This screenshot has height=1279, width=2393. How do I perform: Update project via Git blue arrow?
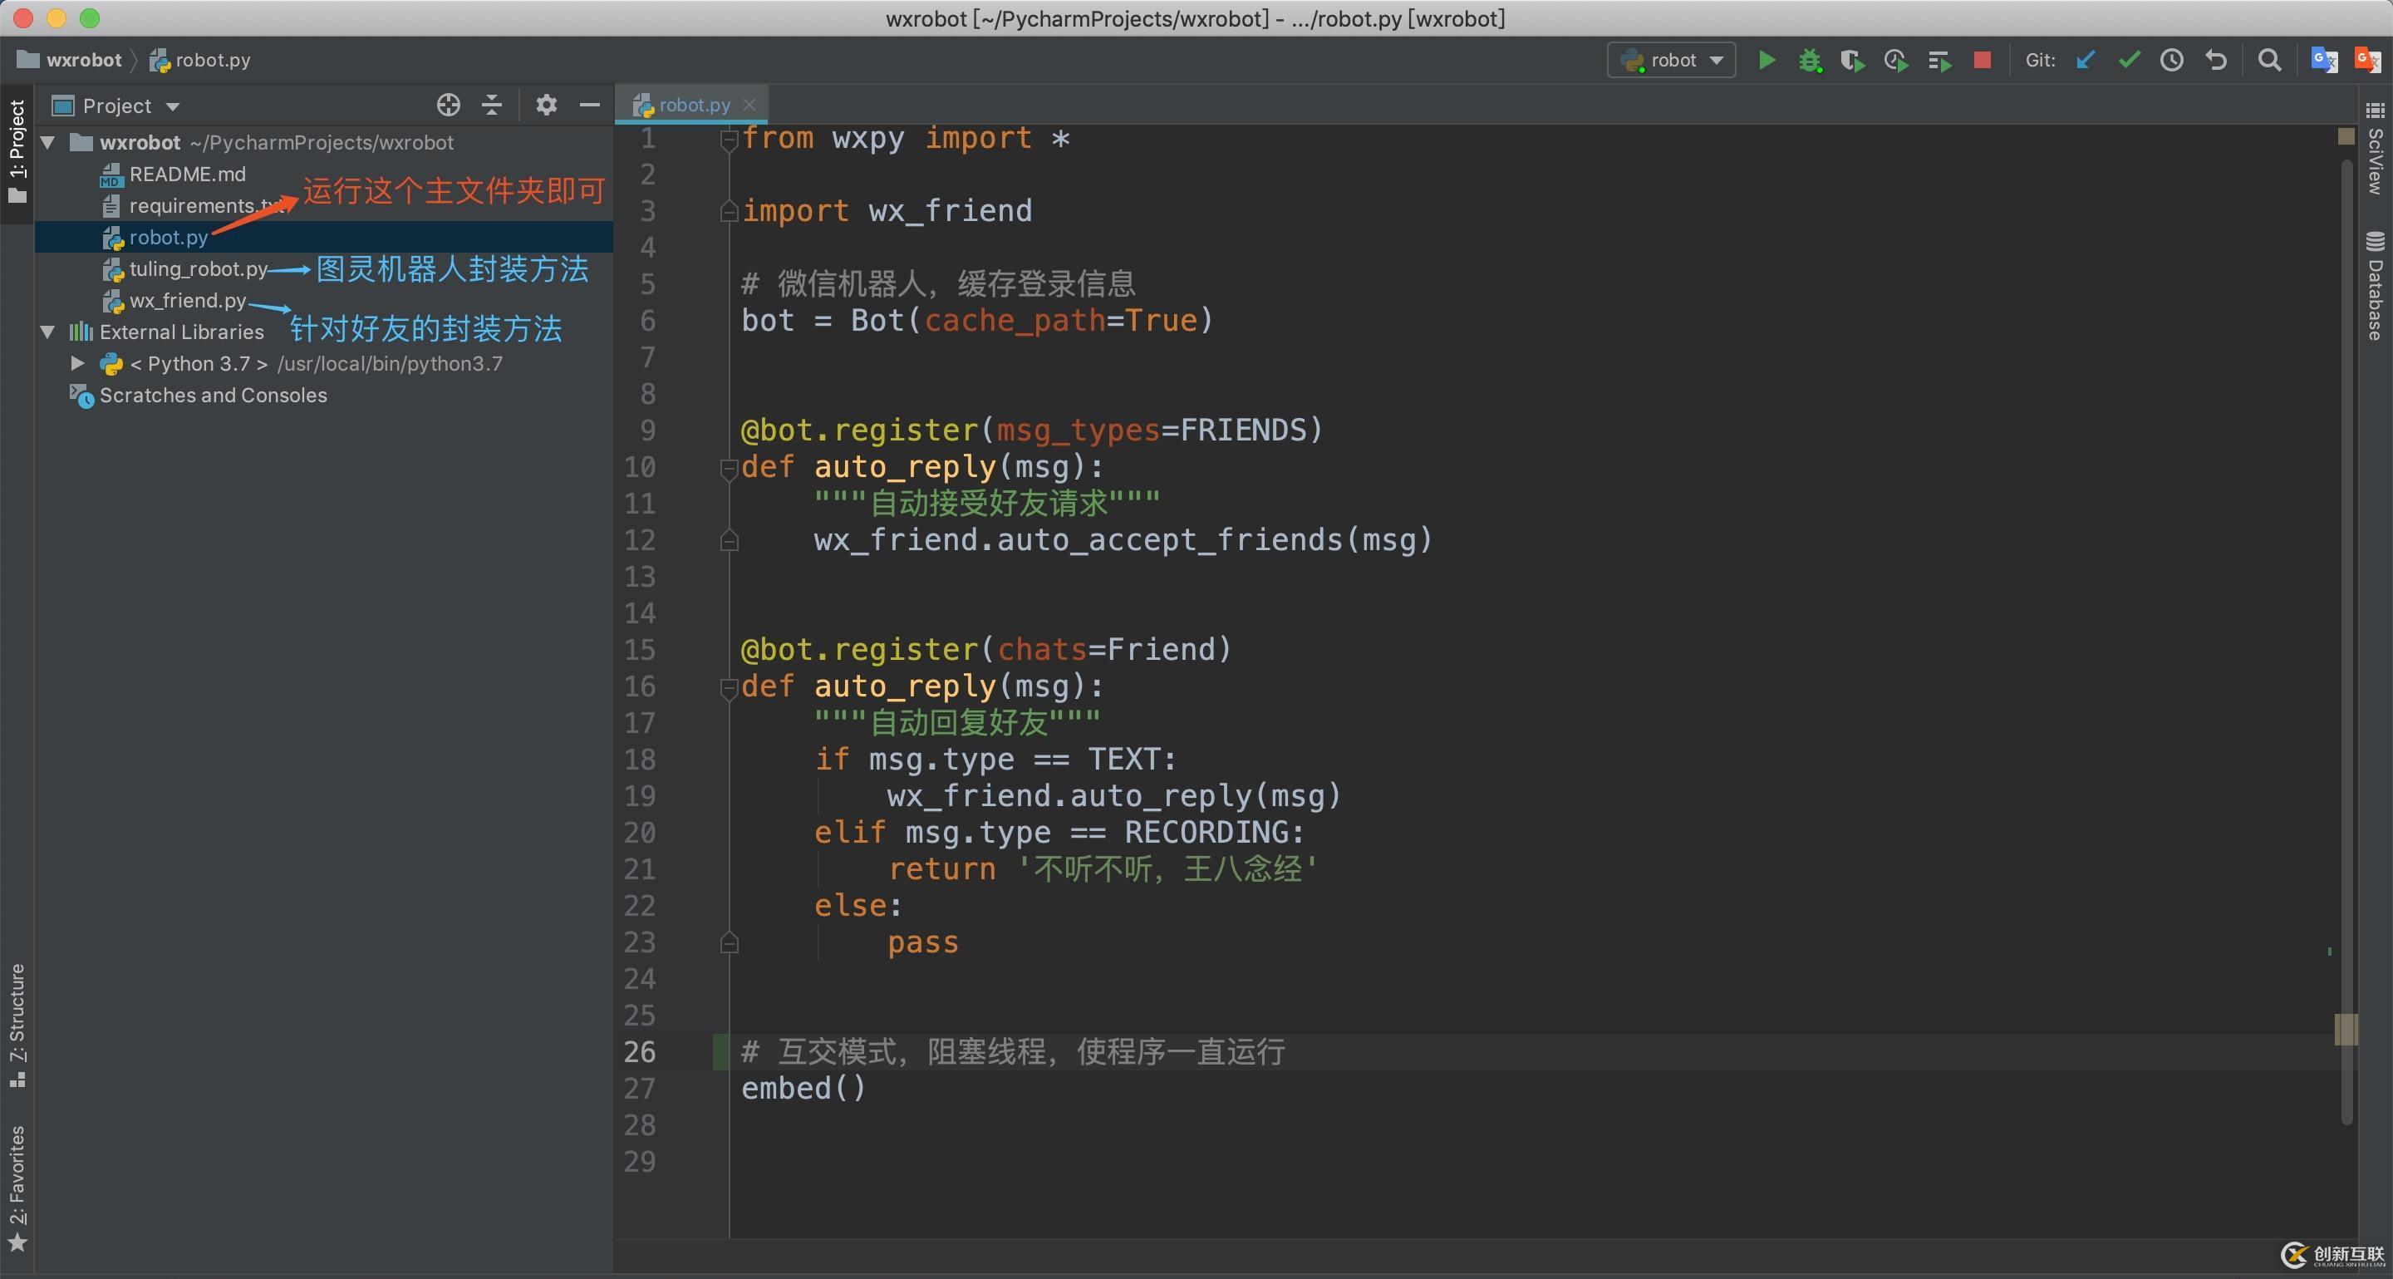[x=2086, y=61]
